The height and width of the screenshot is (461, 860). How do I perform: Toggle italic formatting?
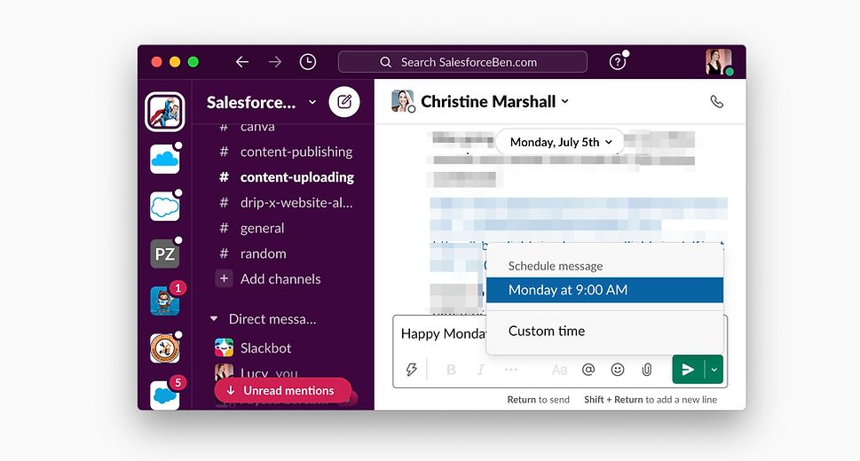coord(480,370)
